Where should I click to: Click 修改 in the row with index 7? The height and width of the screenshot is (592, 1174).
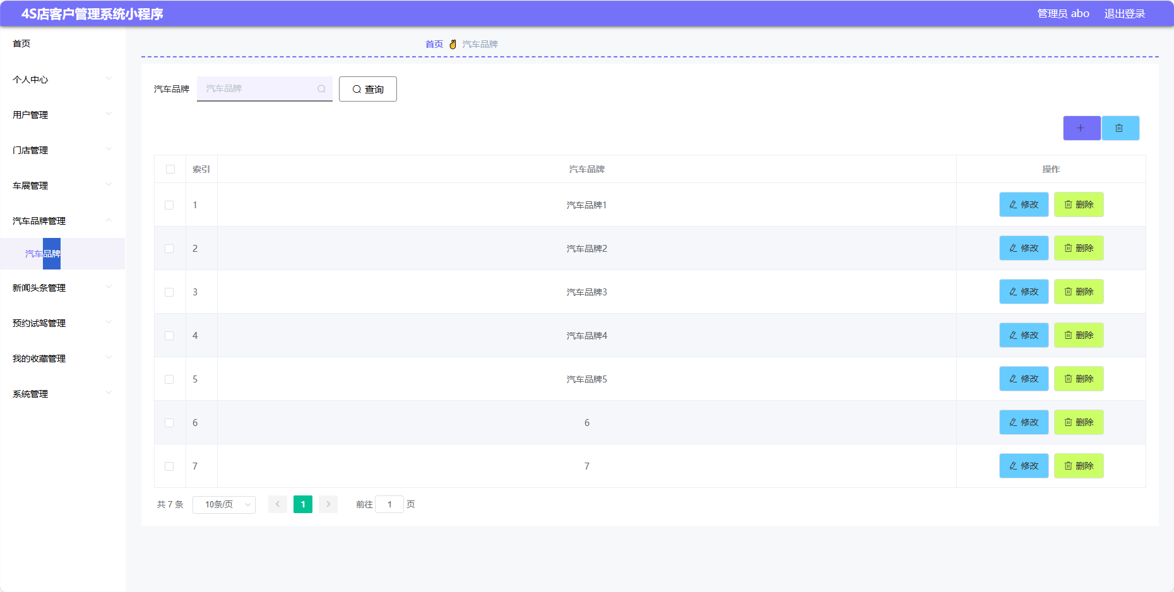point(1024,466)
